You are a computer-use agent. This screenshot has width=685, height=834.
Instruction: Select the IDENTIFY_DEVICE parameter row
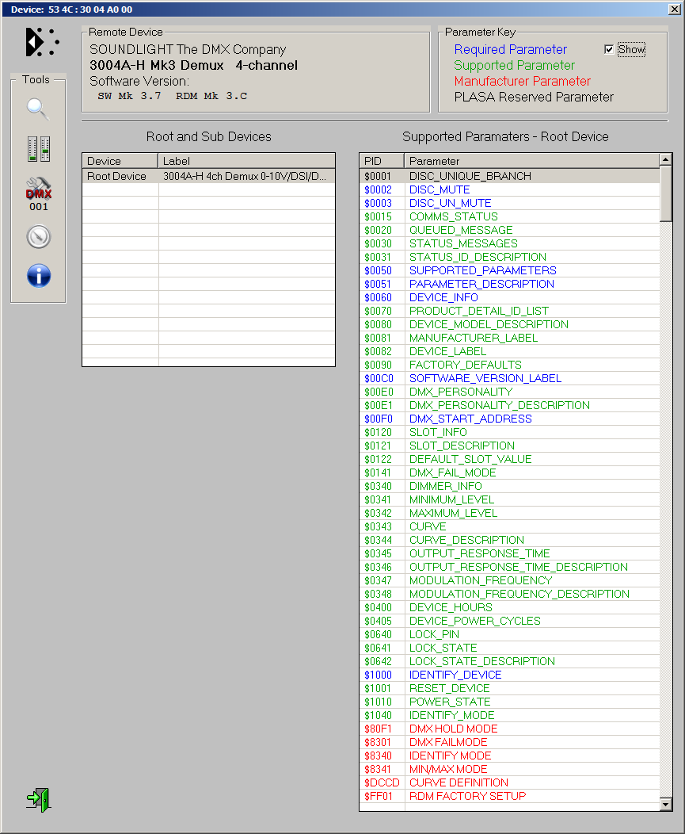pos(455,675)
